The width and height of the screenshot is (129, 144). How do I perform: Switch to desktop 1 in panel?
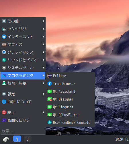coord(17,139)
